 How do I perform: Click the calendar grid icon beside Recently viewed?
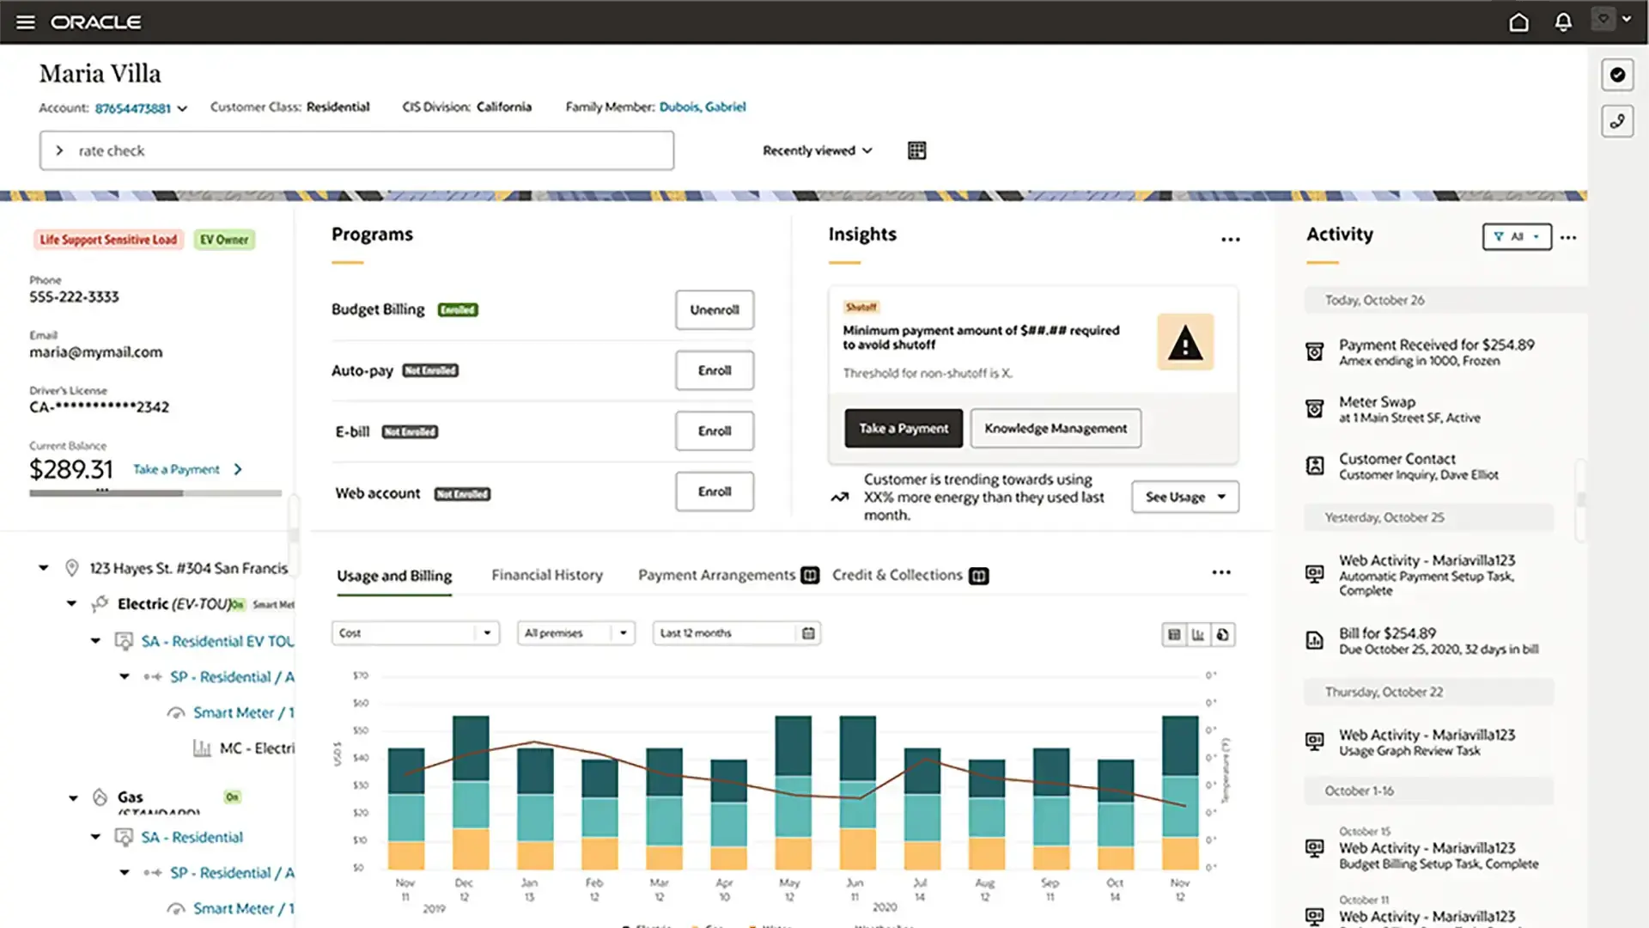point(916,150)
